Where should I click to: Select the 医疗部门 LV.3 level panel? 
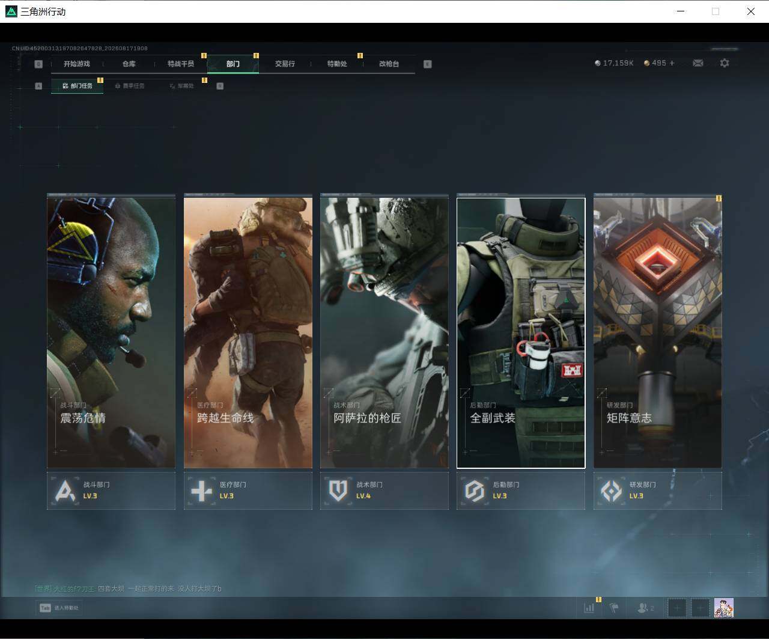pyautogui.click(x=248, y=491)
